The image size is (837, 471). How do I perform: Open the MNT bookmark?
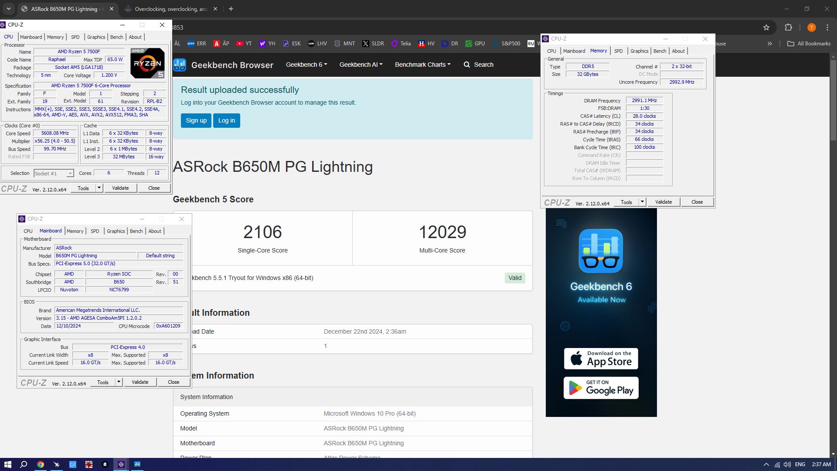tap(344, 44)
